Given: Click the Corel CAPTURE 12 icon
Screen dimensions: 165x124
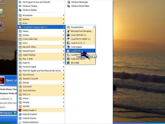Looking at the screenshot, I should pyautogui.click(x=68, y=35).
